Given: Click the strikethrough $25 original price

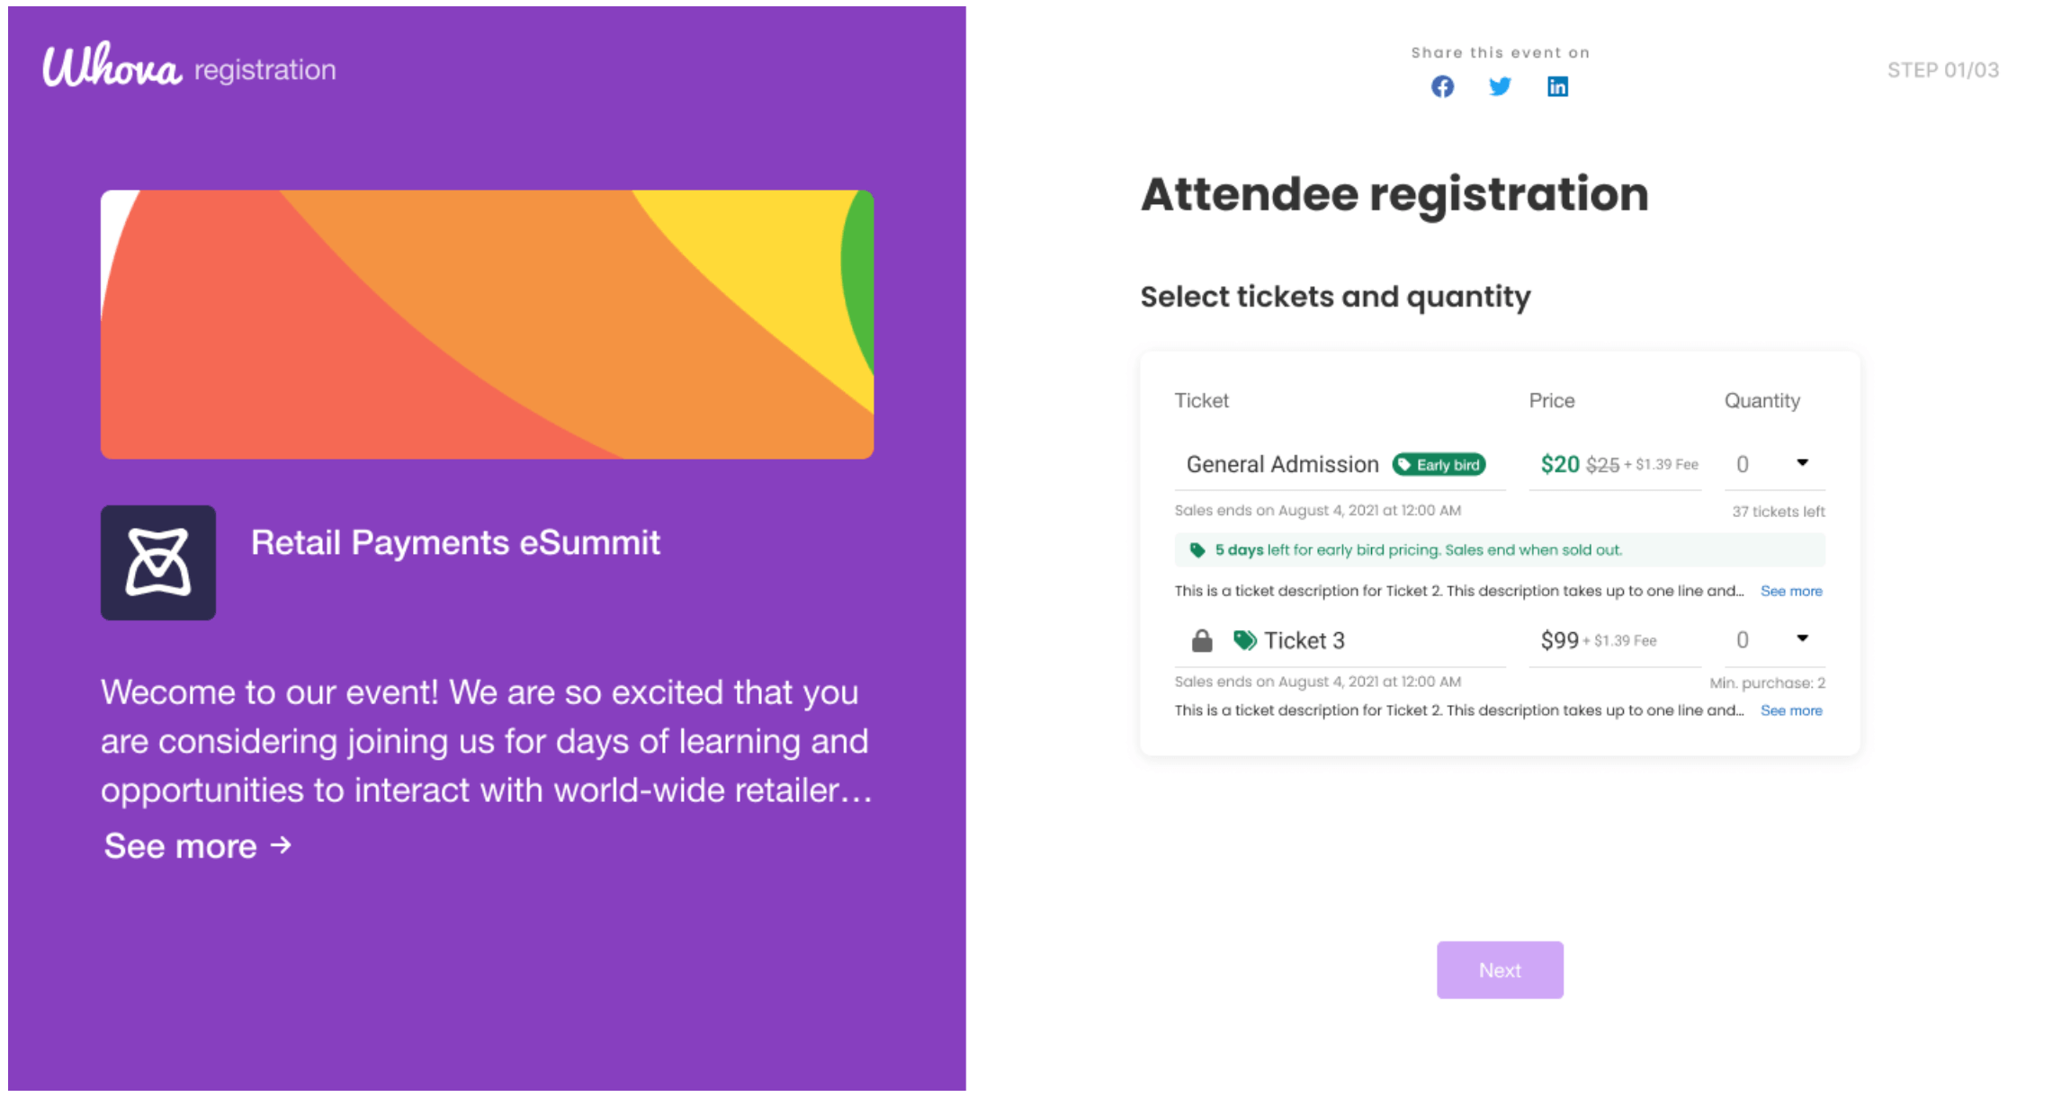Looking at the screenshot, I should tap(1605, 464).
